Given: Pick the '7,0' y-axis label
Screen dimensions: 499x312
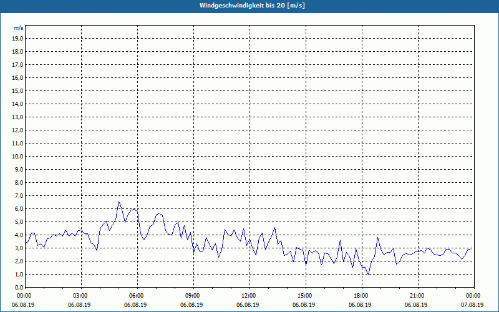Looking at the screenshot, I should (x=19, y=195).
